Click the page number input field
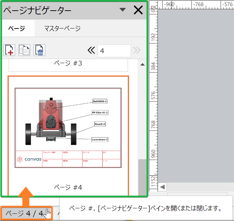The height and width of the screenshot is (221, 234). 114,51
